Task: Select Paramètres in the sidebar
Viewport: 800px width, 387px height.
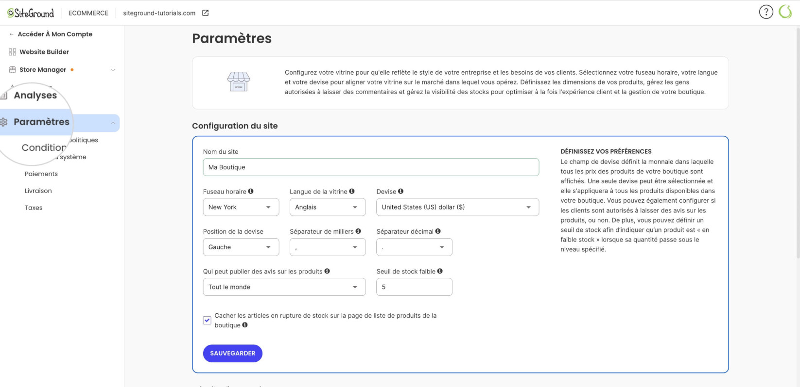Action: click(41, 122)
